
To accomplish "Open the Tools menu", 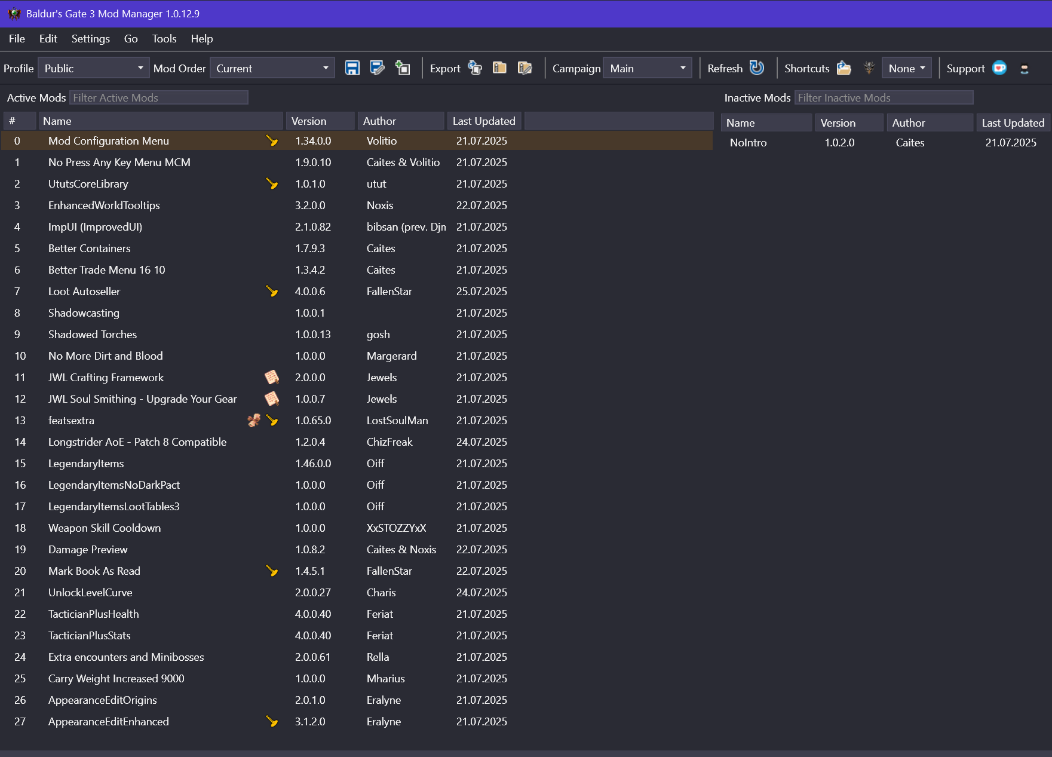I will [x=164, y=39].
